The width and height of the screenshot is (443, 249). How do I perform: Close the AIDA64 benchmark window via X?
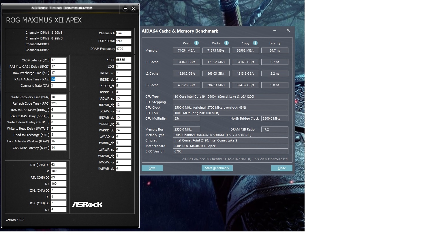[288, 30]
